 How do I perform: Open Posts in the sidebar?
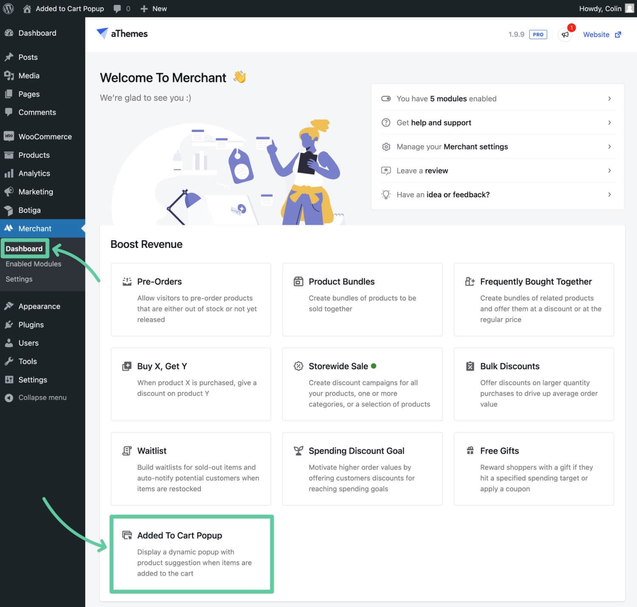tap(42, 57)
